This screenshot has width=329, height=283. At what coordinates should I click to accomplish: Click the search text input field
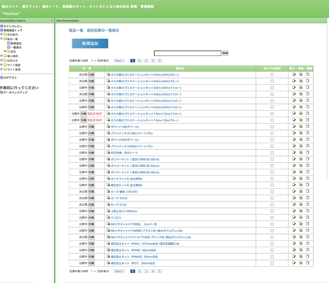click(187, 53)
